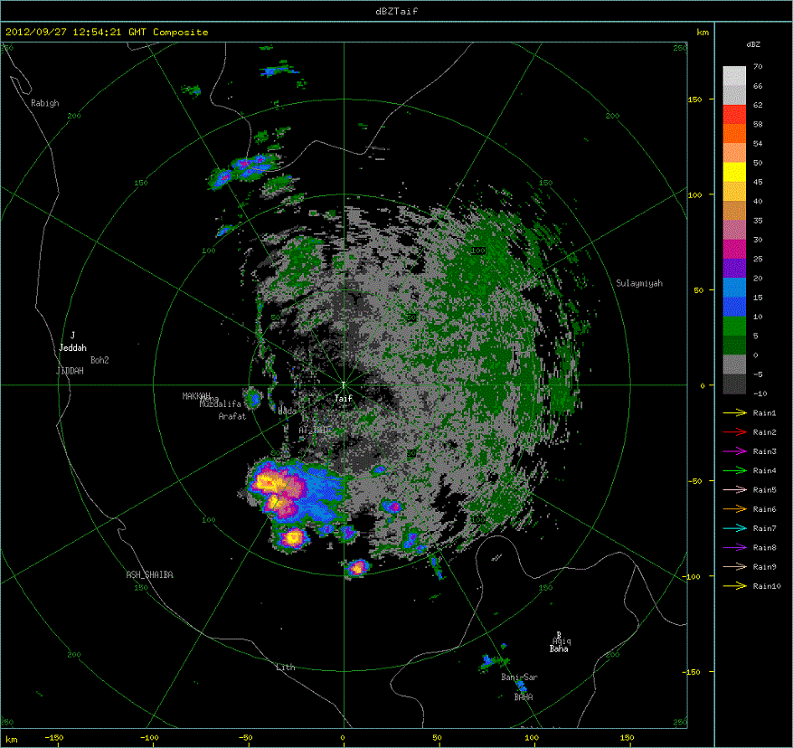The height and width of the screenshot is (748, 793).
Task: Select the 'JIDDAH' station label
Action: point(70,371)
